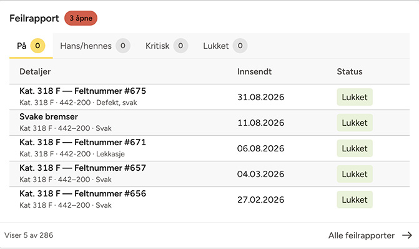Click the Lukket status of Feltnummer #656
Viewport: 419px width, 249px height.
(355, 200)
